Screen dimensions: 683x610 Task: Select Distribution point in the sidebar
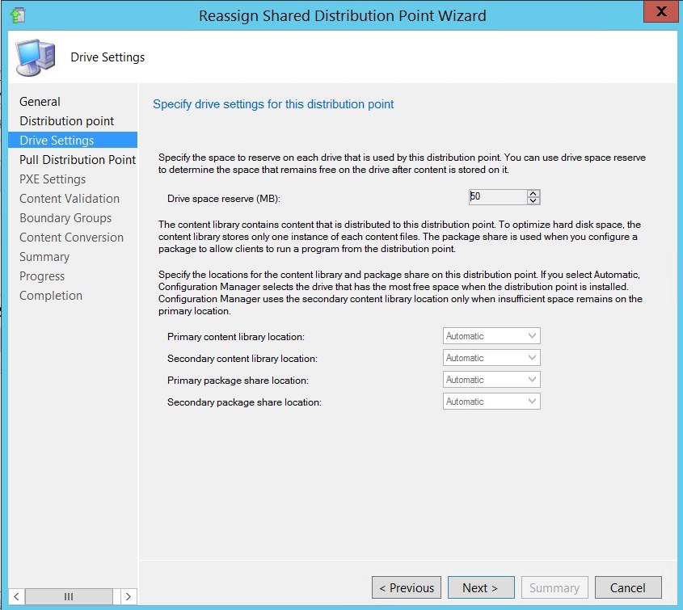point(65,121)
